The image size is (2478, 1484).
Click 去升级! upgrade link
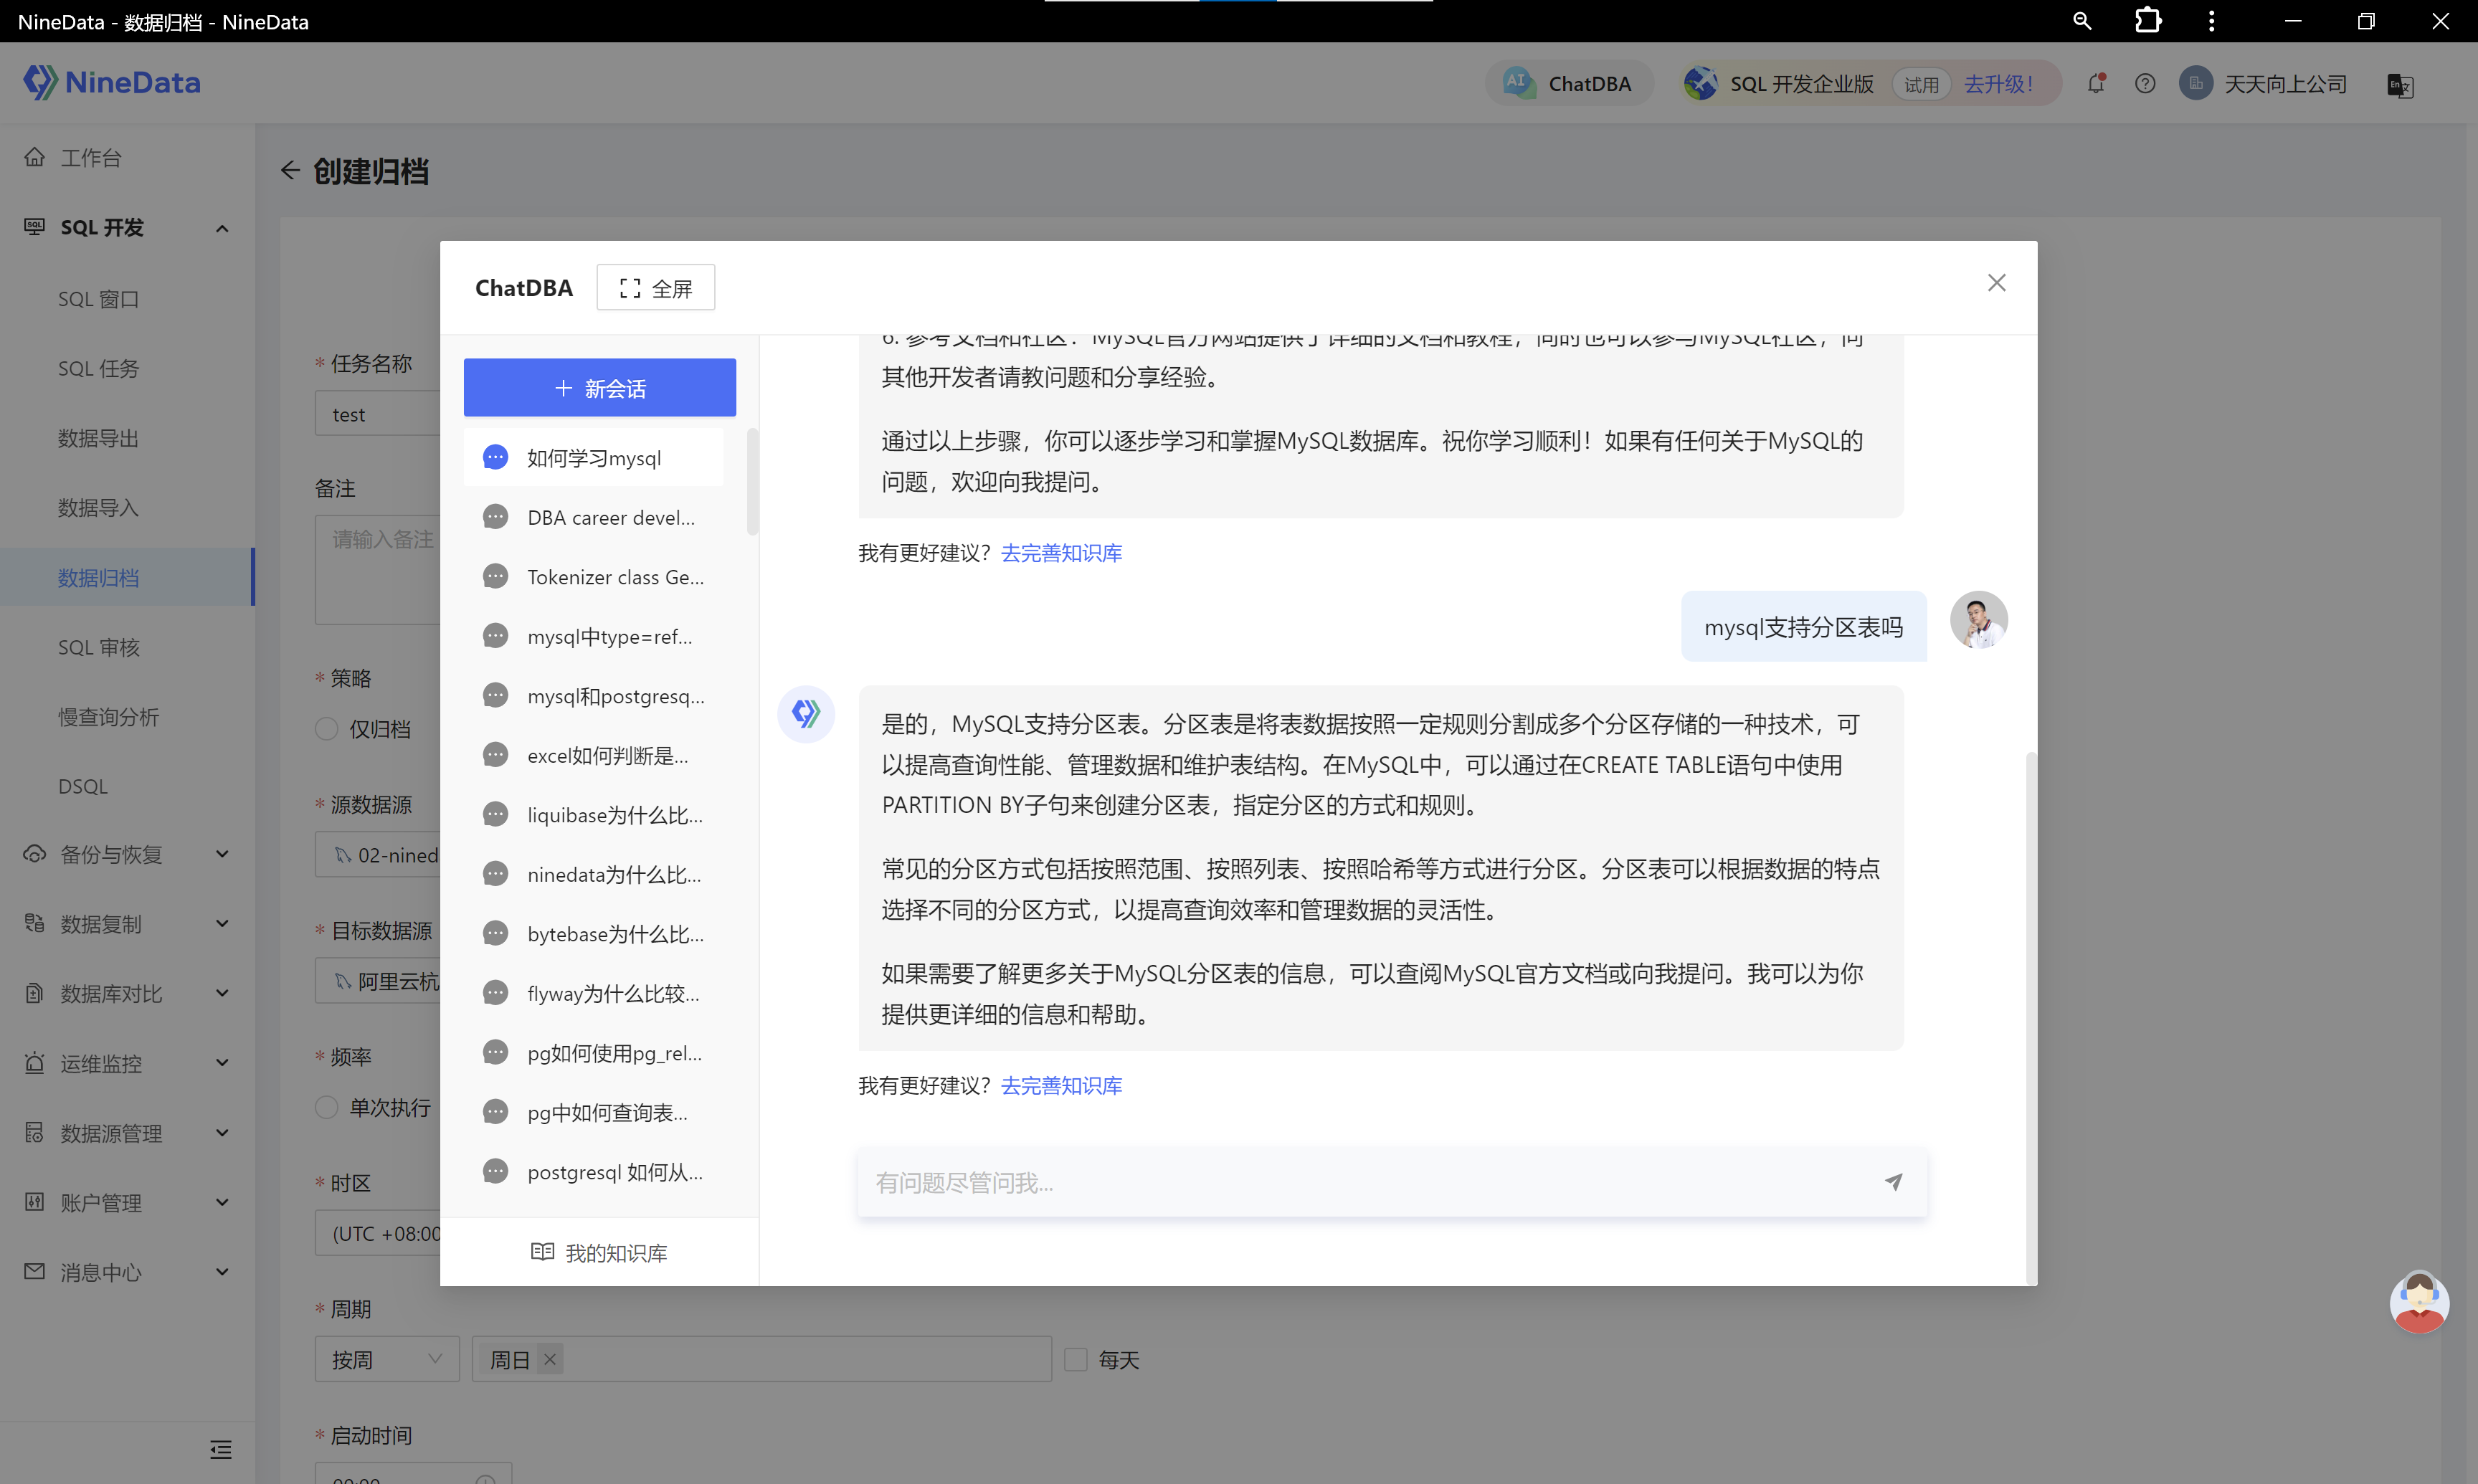(1998, 84)
